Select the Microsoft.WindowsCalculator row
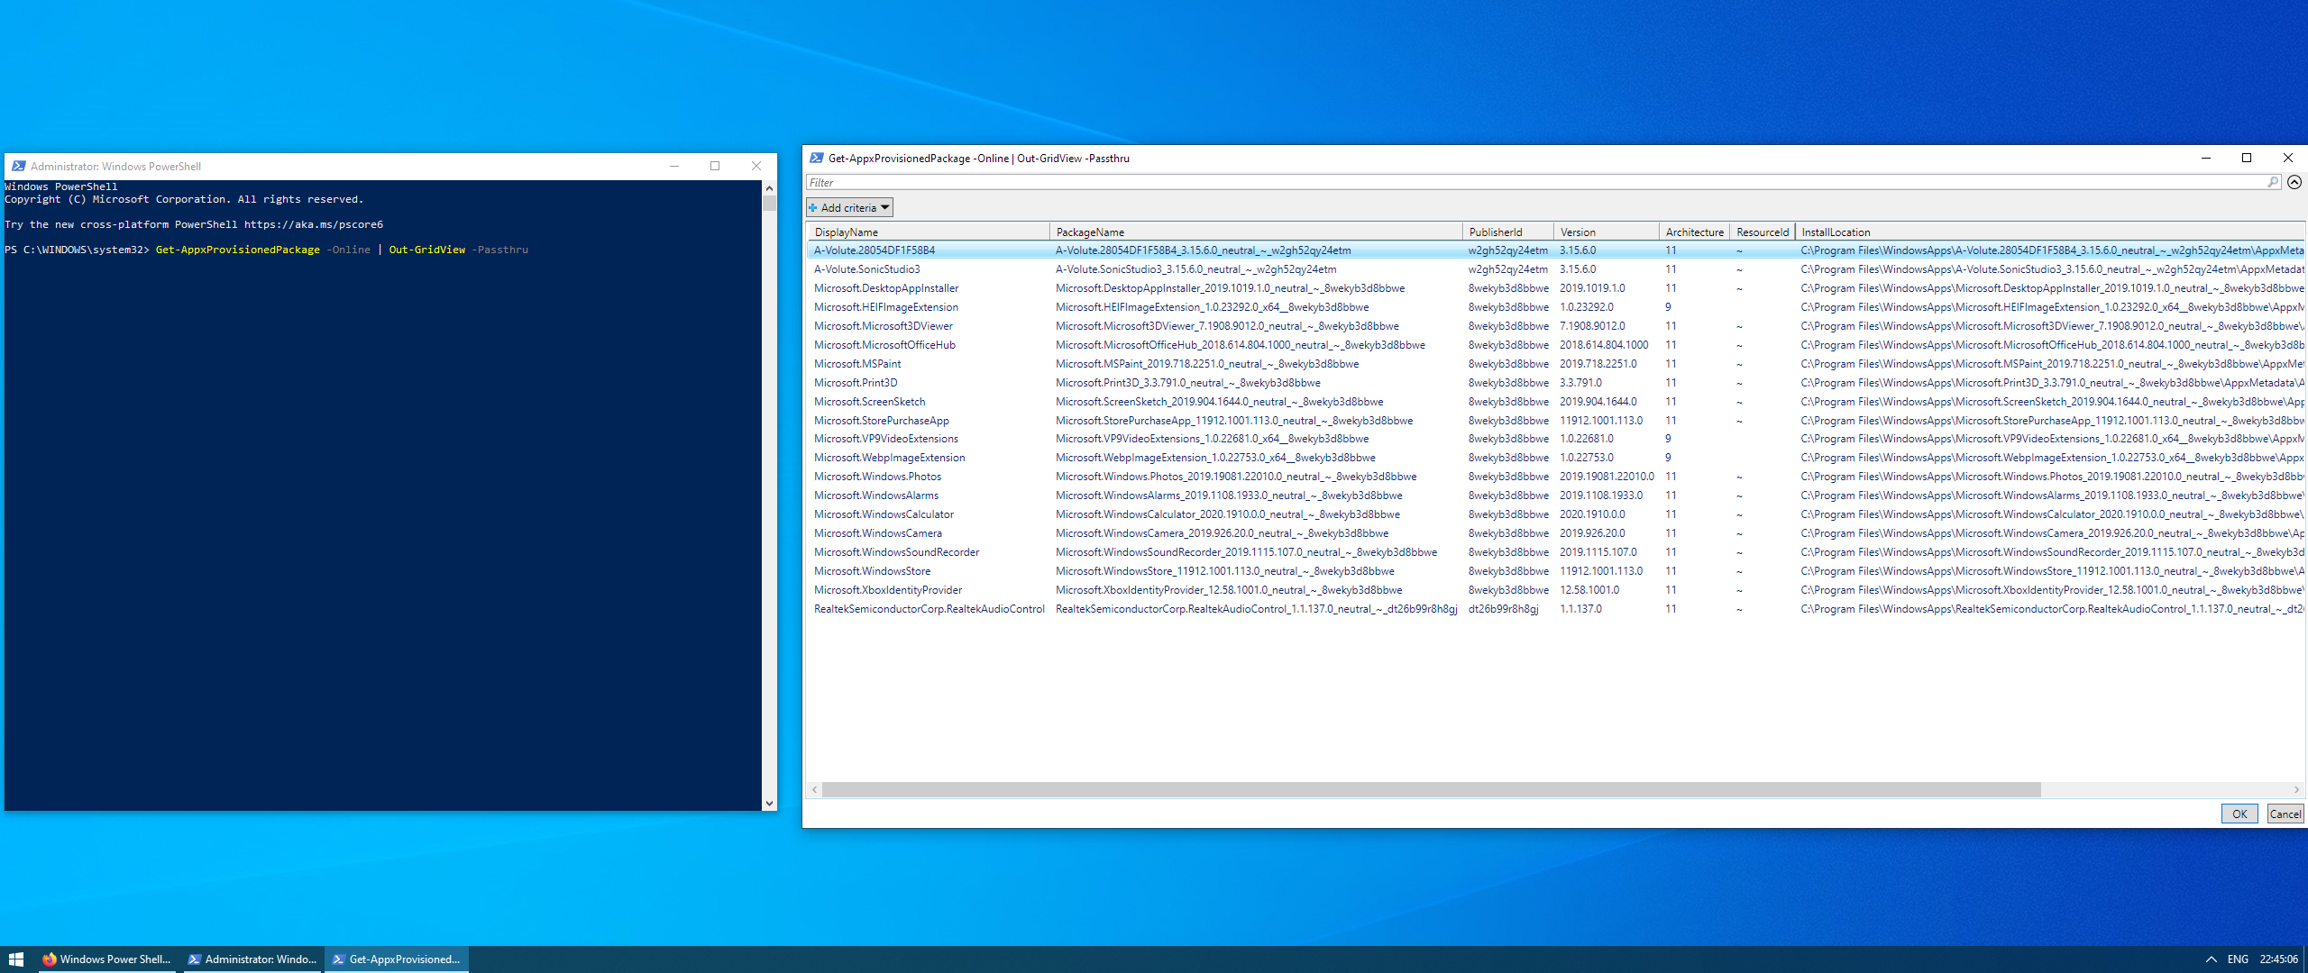 click(884, 514)
